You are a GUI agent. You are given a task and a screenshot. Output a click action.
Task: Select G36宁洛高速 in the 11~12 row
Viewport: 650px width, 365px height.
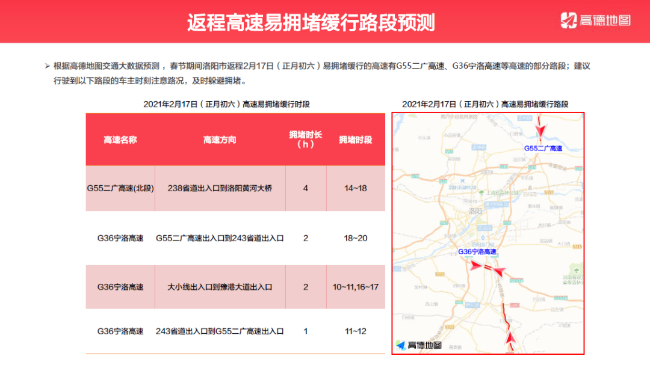coord(120,331)
